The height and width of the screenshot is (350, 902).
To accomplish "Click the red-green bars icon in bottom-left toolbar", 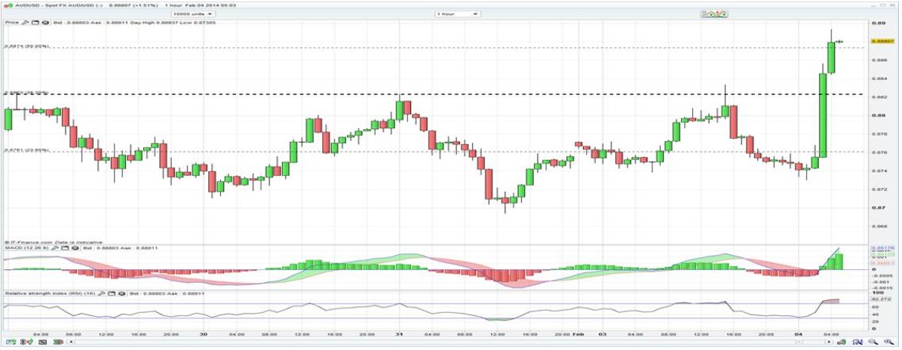I will (x=58, y=342).
